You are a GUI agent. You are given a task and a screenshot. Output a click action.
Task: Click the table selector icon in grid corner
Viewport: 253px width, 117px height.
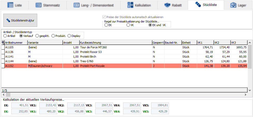click(x=3, y=43)
